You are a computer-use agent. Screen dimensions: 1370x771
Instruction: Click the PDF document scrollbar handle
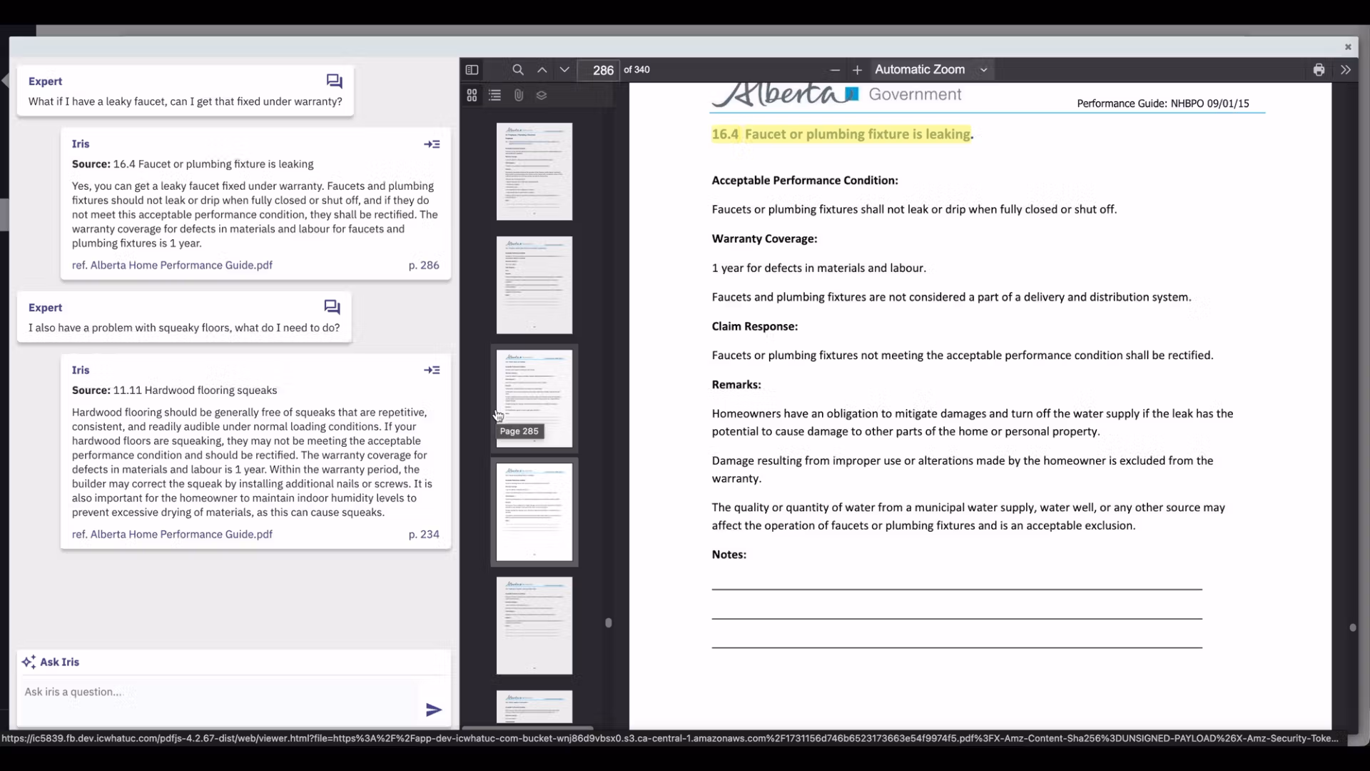click(1353, 628)
